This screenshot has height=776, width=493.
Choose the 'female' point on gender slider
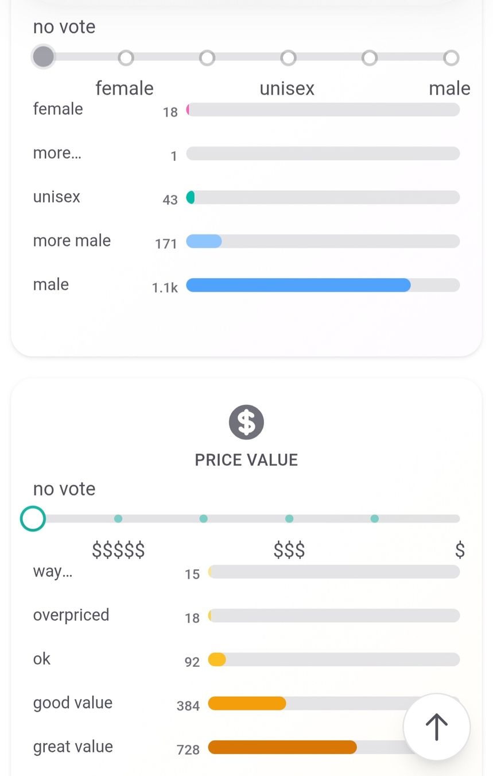126,57
